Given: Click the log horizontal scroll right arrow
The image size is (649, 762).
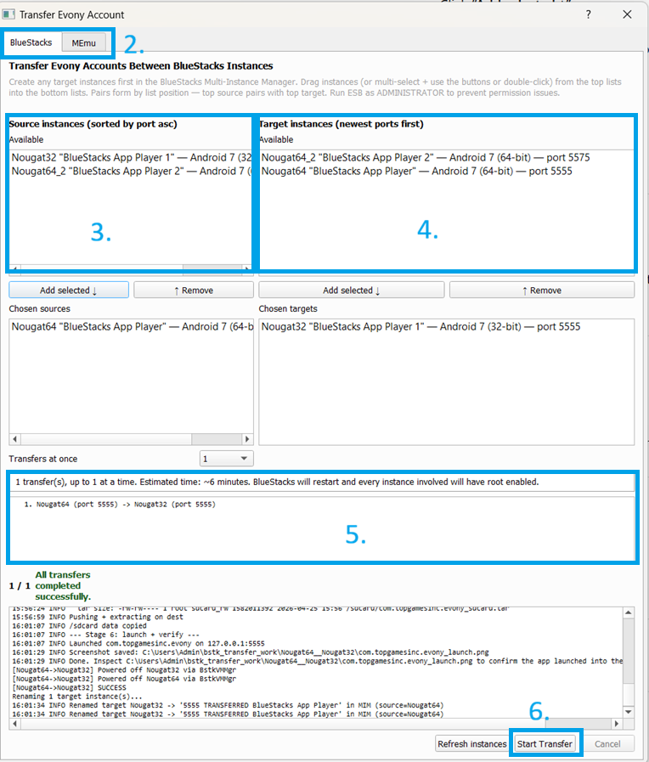Looking at the screenshot, I should pos(617,724).
